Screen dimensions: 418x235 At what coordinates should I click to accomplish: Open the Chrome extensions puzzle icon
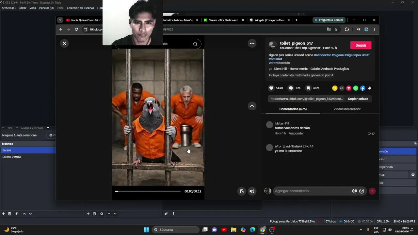tap(347, 29)
